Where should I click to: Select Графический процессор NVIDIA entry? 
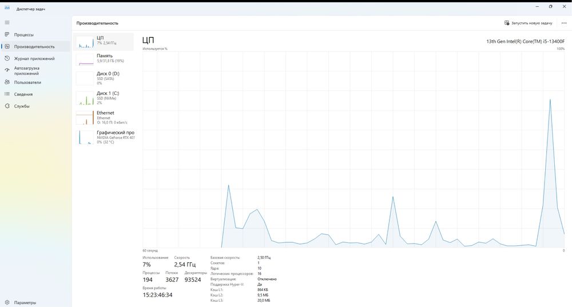pos(104,137)
